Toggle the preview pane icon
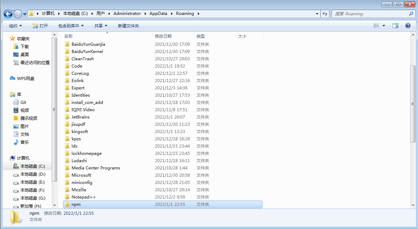The width and height of the screenshot is (418, 229). click(395, 26)
